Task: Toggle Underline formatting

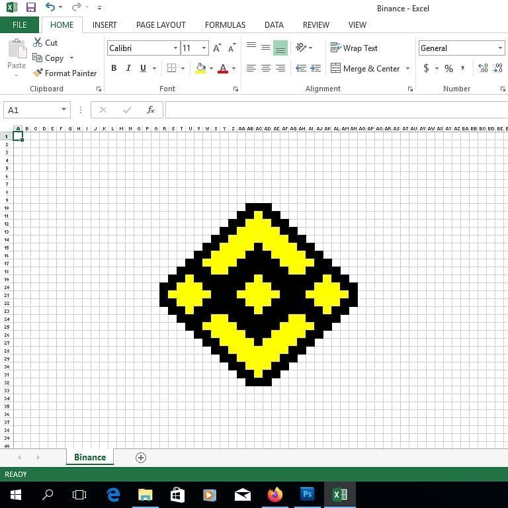Action: click(143, 68)
